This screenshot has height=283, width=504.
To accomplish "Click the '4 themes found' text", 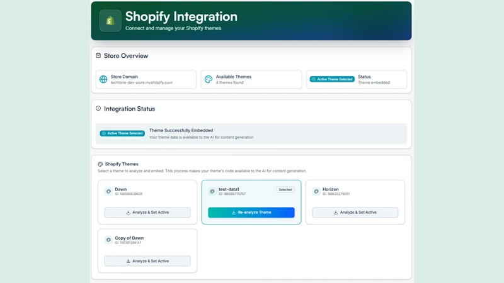I will (229, 82).
